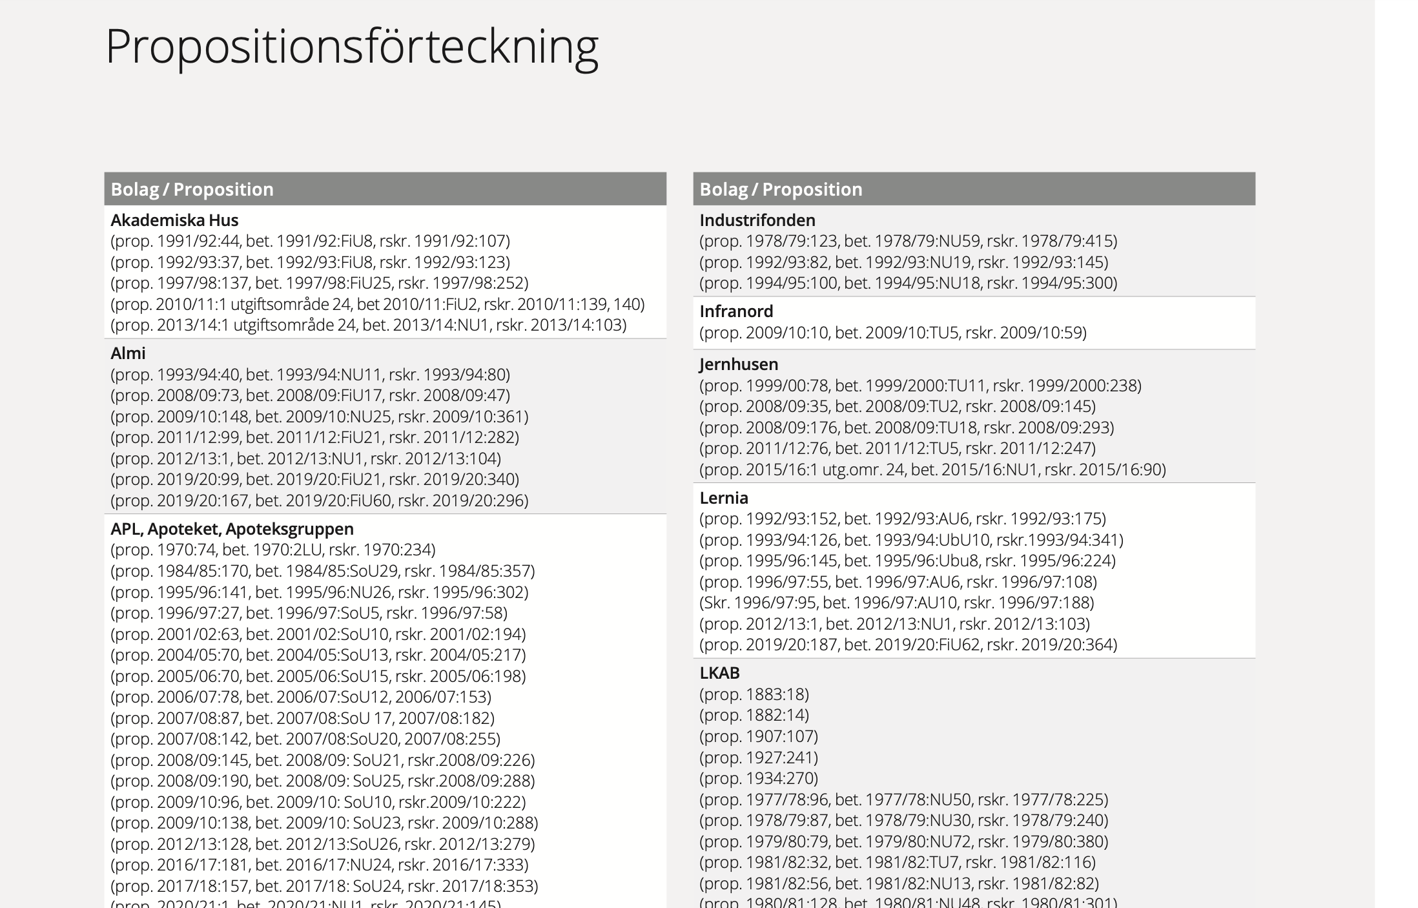This screenshot has height=908, width=1418.
Task: Select the prop. 2019/20:167 Almi entry
Action: pos(319,500)
